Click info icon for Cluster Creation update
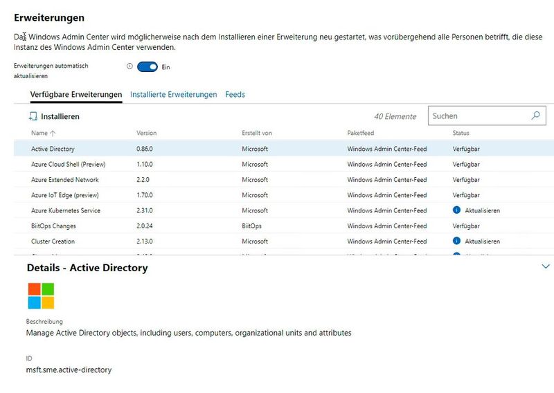This screenshot has width=554, height=393. point(456,241)
